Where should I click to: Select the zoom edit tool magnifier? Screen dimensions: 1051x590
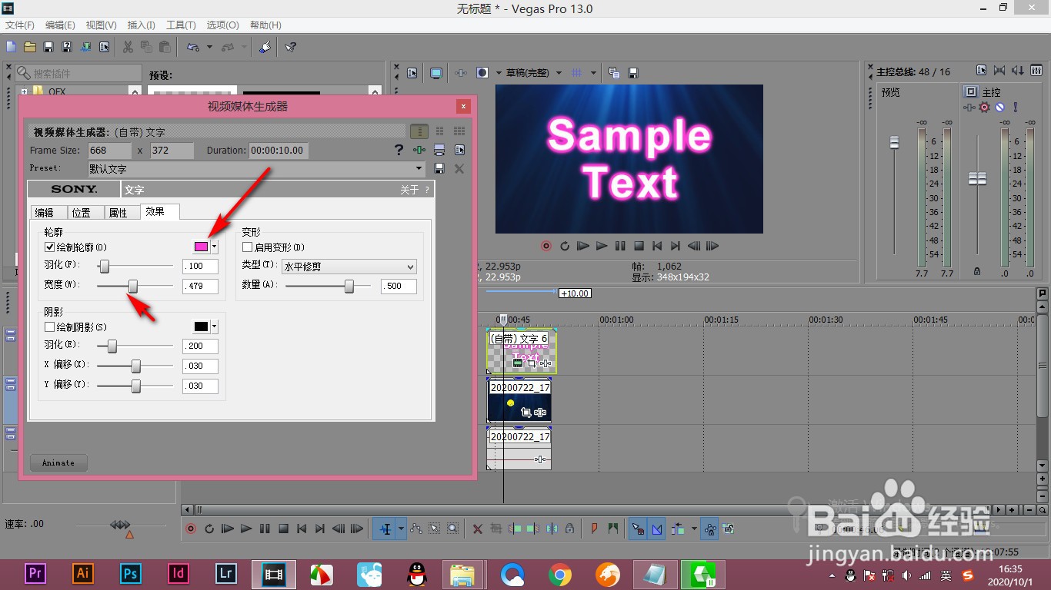(453, 529)
